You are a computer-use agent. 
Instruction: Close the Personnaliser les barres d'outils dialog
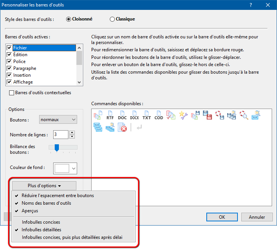[268, 5]
